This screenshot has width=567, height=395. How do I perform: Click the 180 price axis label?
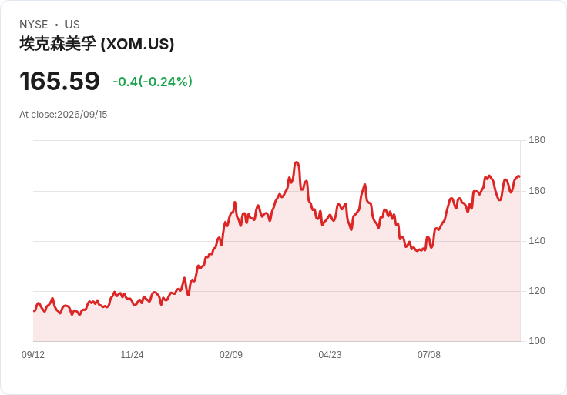pos(537,140)
